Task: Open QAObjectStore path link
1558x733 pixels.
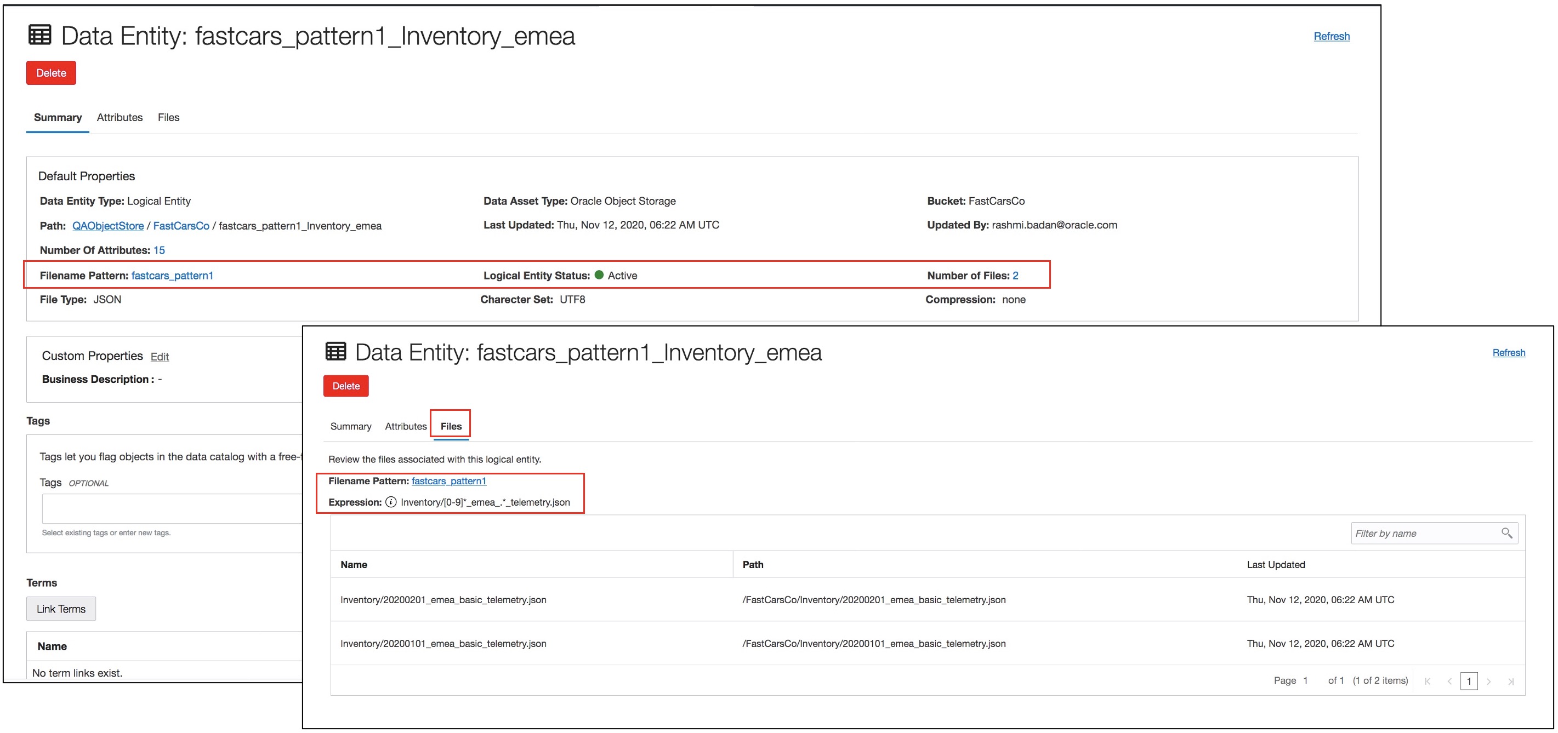Action: point(107,225)
